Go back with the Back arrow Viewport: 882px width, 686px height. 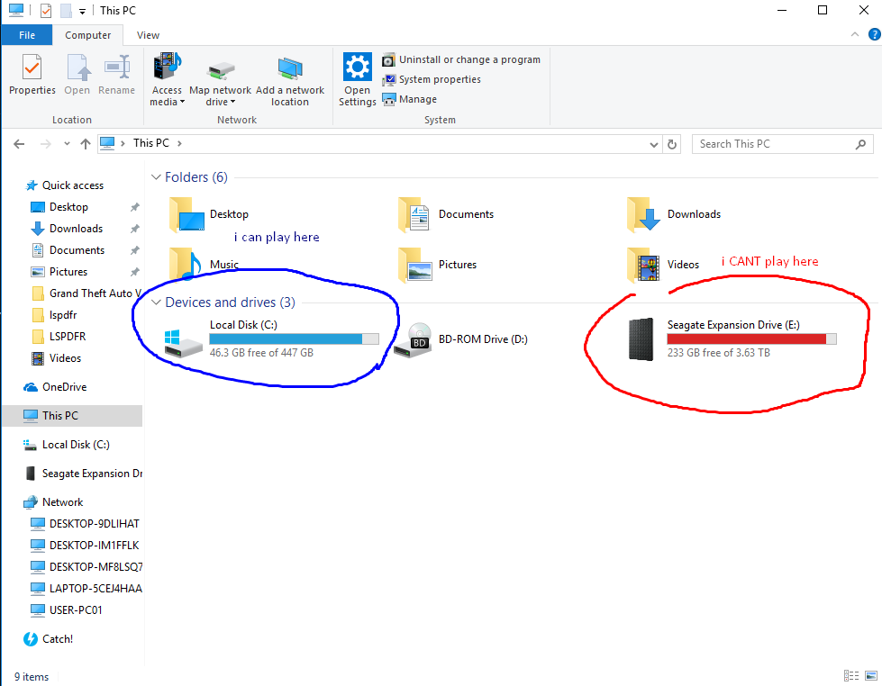pos(19,144)
